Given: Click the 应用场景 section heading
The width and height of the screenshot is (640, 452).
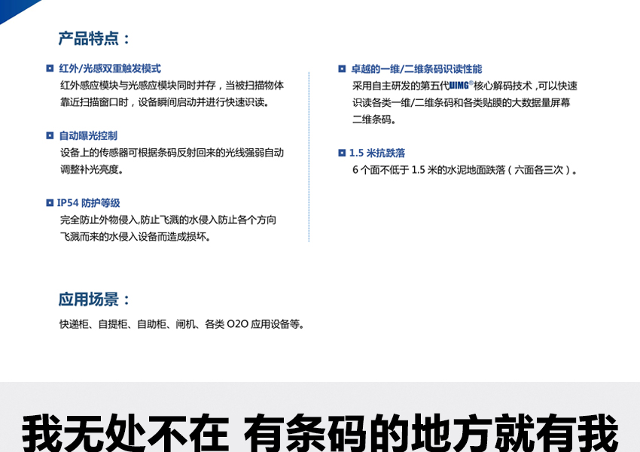Looking at the screenshot, I should click(94, 299).
